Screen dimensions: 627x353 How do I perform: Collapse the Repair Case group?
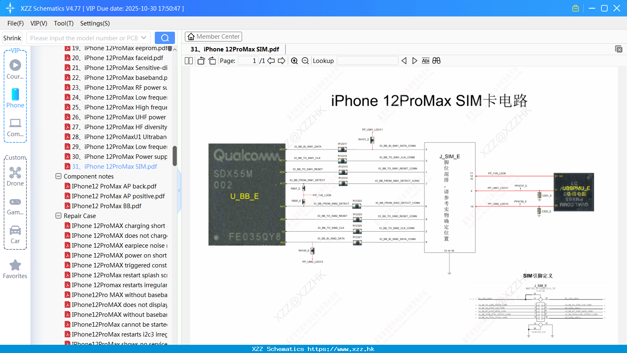click(58, 216)
